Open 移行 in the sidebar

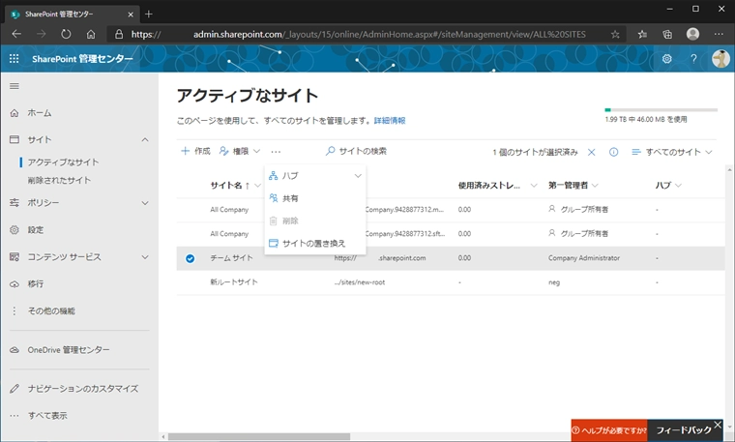point(35,284)
